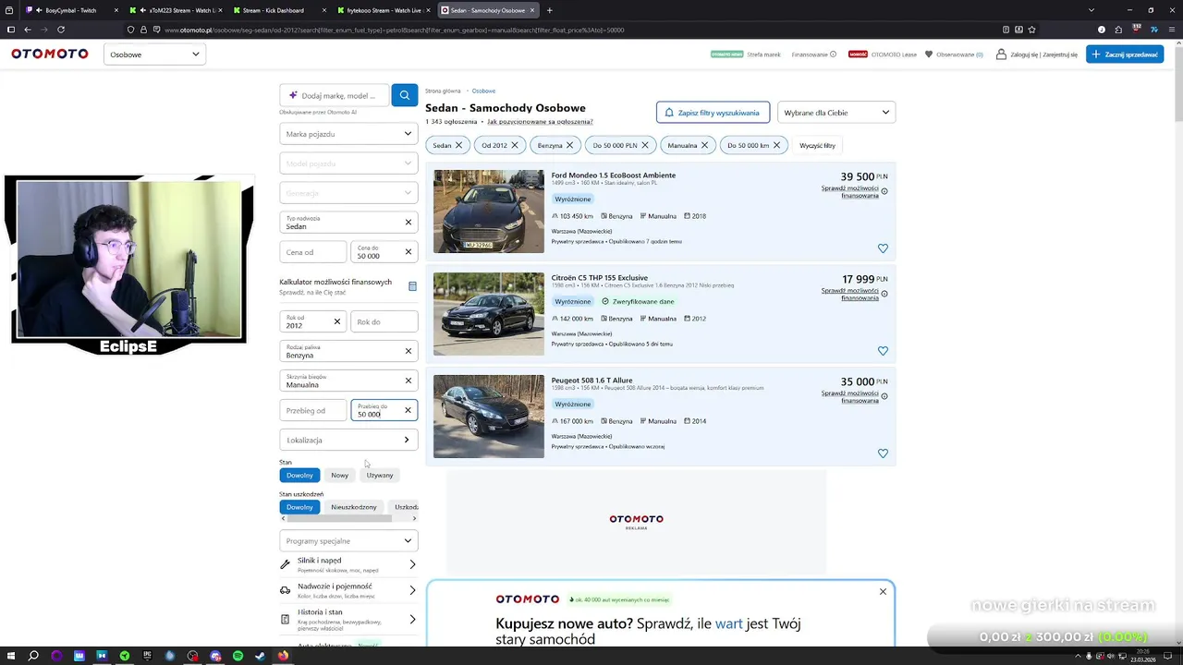The height and width of the screenshot is (665, 1183).
Task: Select Używany vehicle condition
Action: click(380, 475)
